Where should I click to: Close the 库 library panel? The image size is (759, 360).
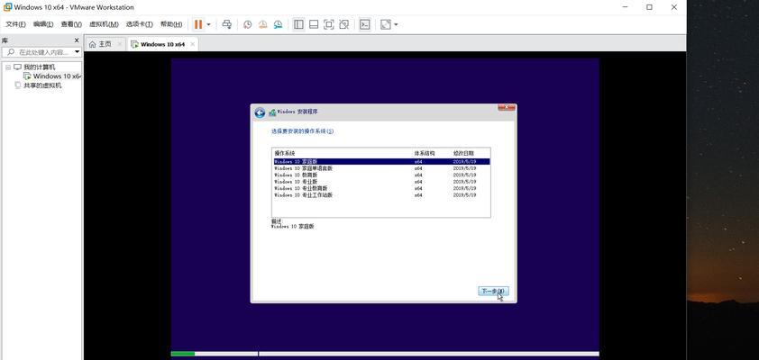(77, 40)
